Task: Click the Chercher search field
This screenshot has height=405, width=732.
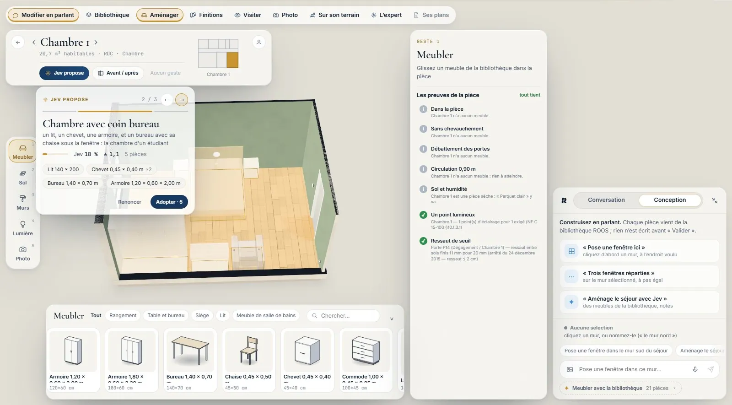Action: [343, 316]
